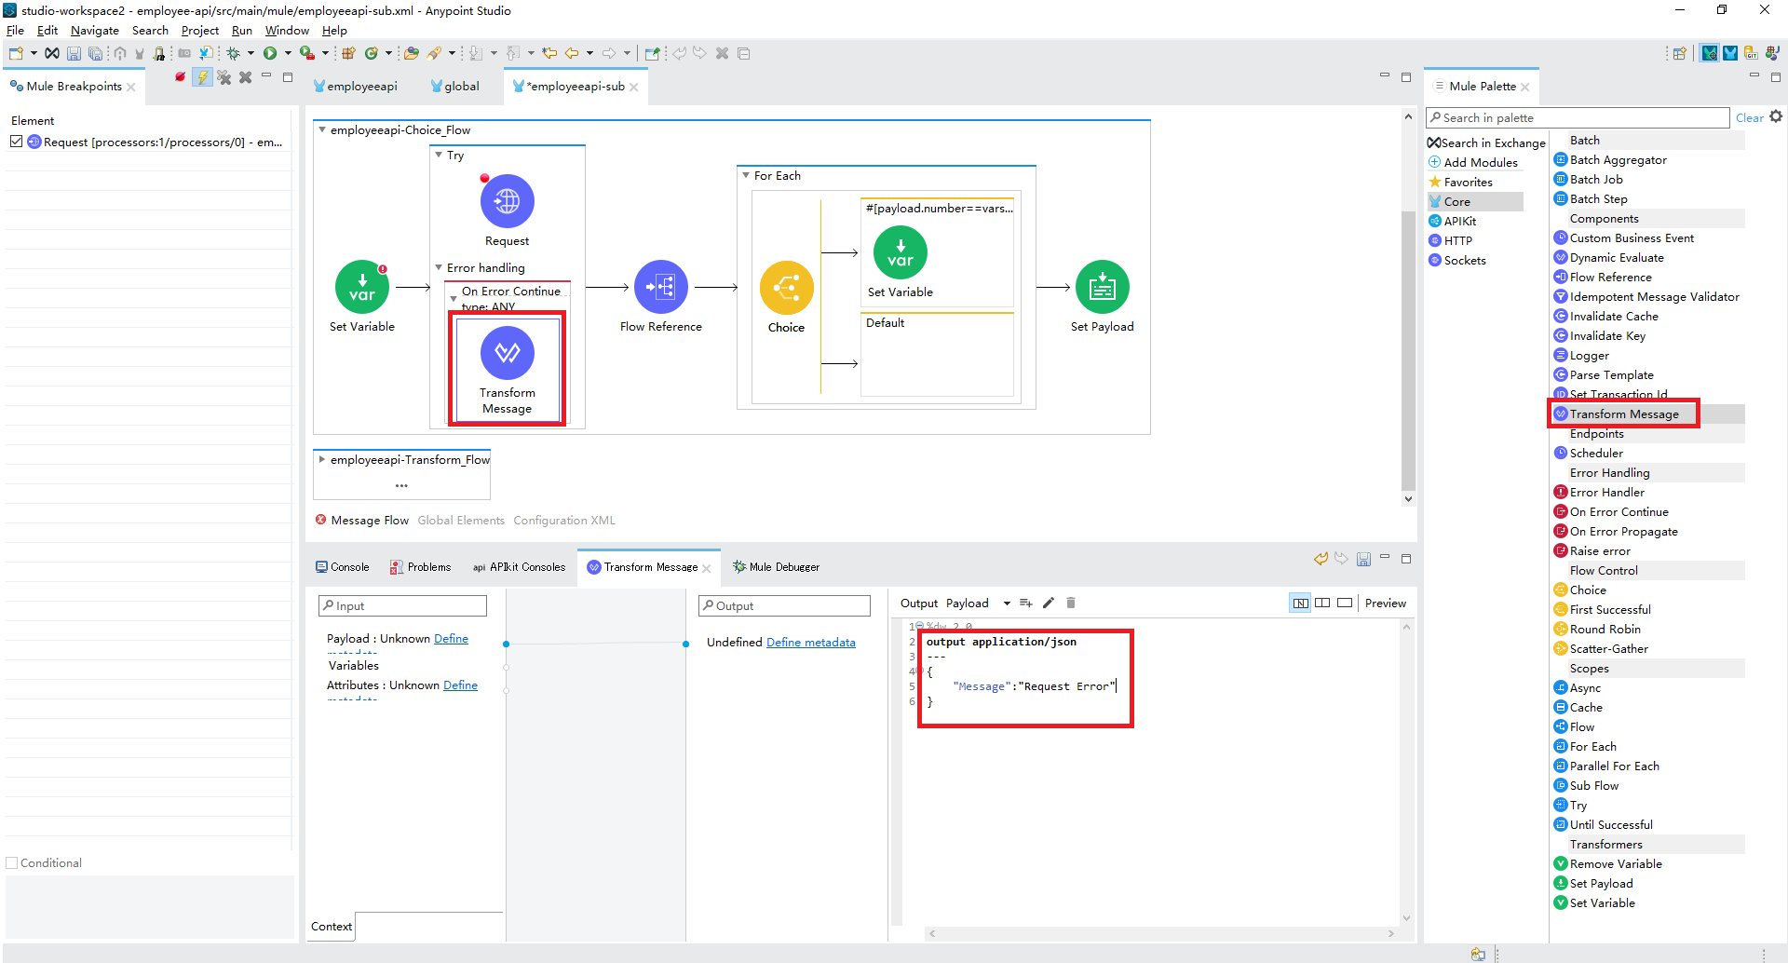Screen dimensions: 1788x963
Task: Click Clear next to palette search
Action: point(1749,118)
